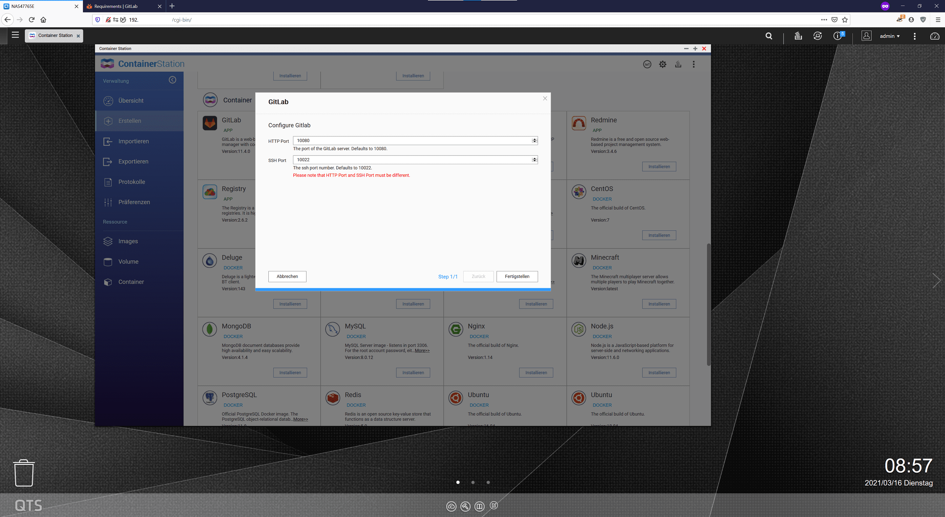Image resolution: width=945 pixels, height=517 pixels.
Task: Click the Minecraft logo icon
Action: 579,261
